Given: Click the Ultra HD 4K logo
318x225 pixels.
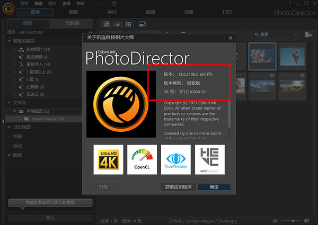Looking at the screenshot, I should point(108,159).
